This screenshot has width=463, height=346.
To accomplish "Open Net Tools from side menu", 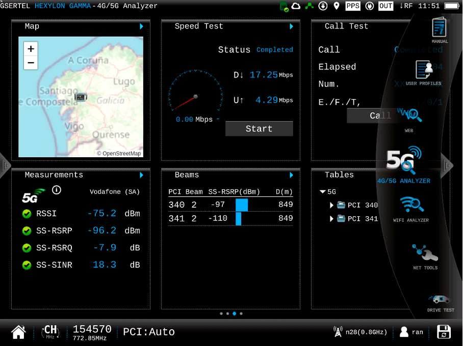I will click(x=425, y=254).
